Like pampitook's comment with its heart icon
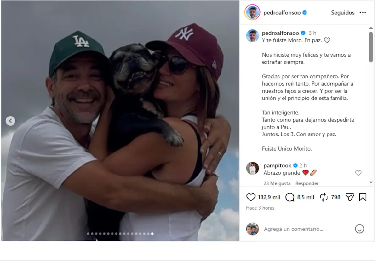The height and width of the screenshot is (263, 378). [358, 173]
